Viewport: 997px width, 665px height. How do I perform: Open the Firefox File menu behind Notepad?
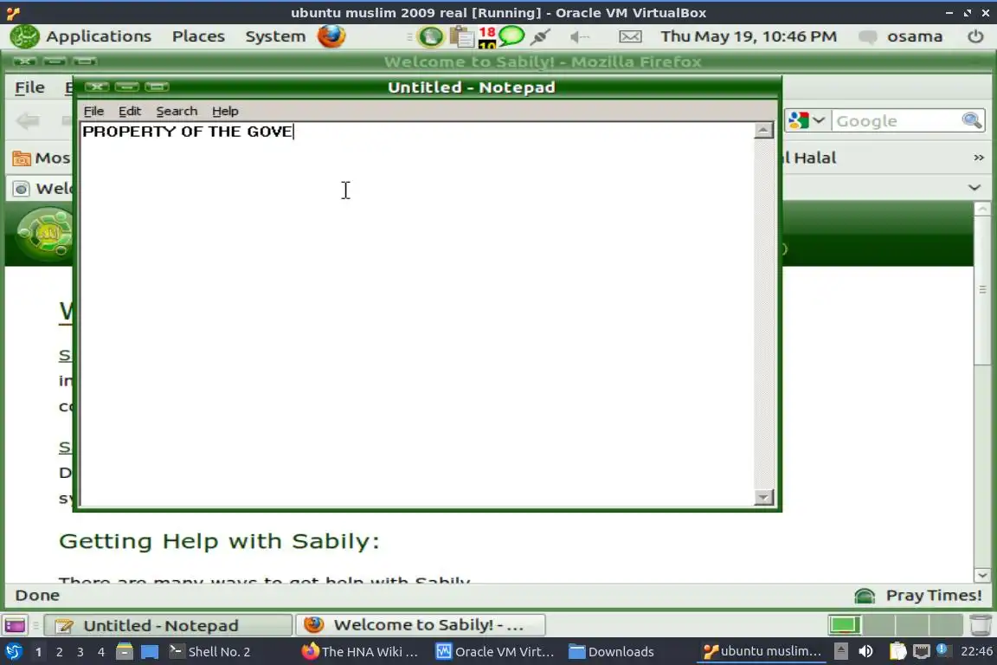pyautogui.click(x=30, y=87)
